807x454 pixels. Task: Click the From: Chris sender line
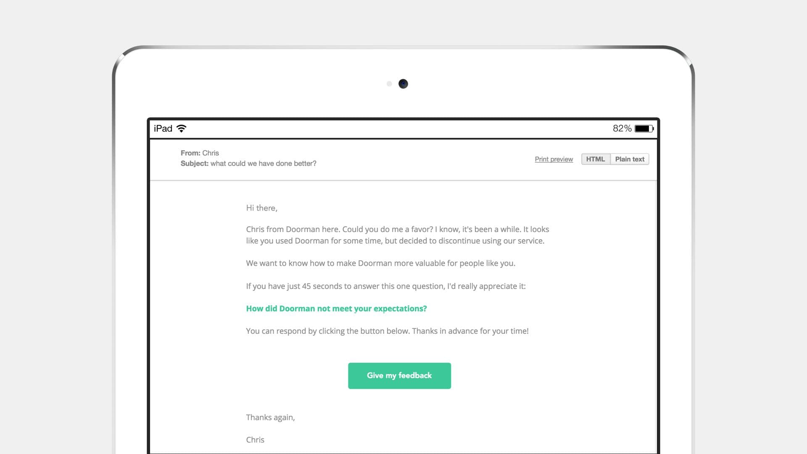pos(200,153)
